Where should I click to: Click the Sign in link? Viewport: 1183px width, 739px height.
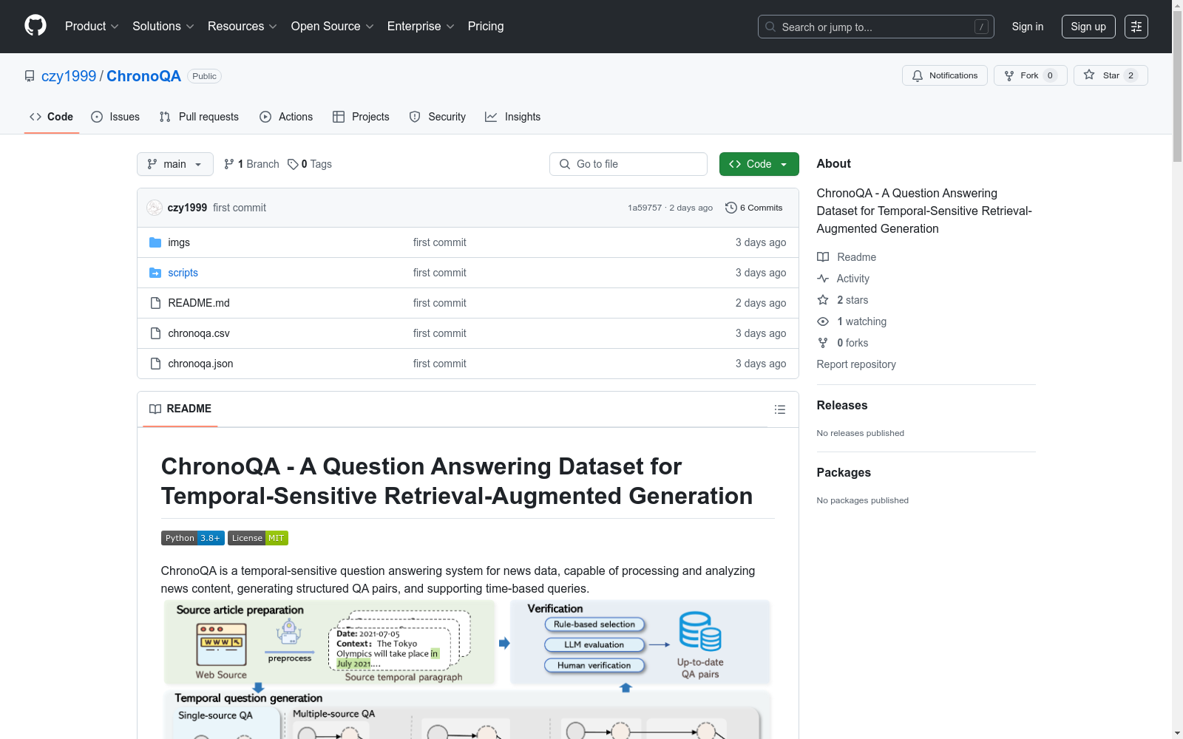[x=1028, y=27]
